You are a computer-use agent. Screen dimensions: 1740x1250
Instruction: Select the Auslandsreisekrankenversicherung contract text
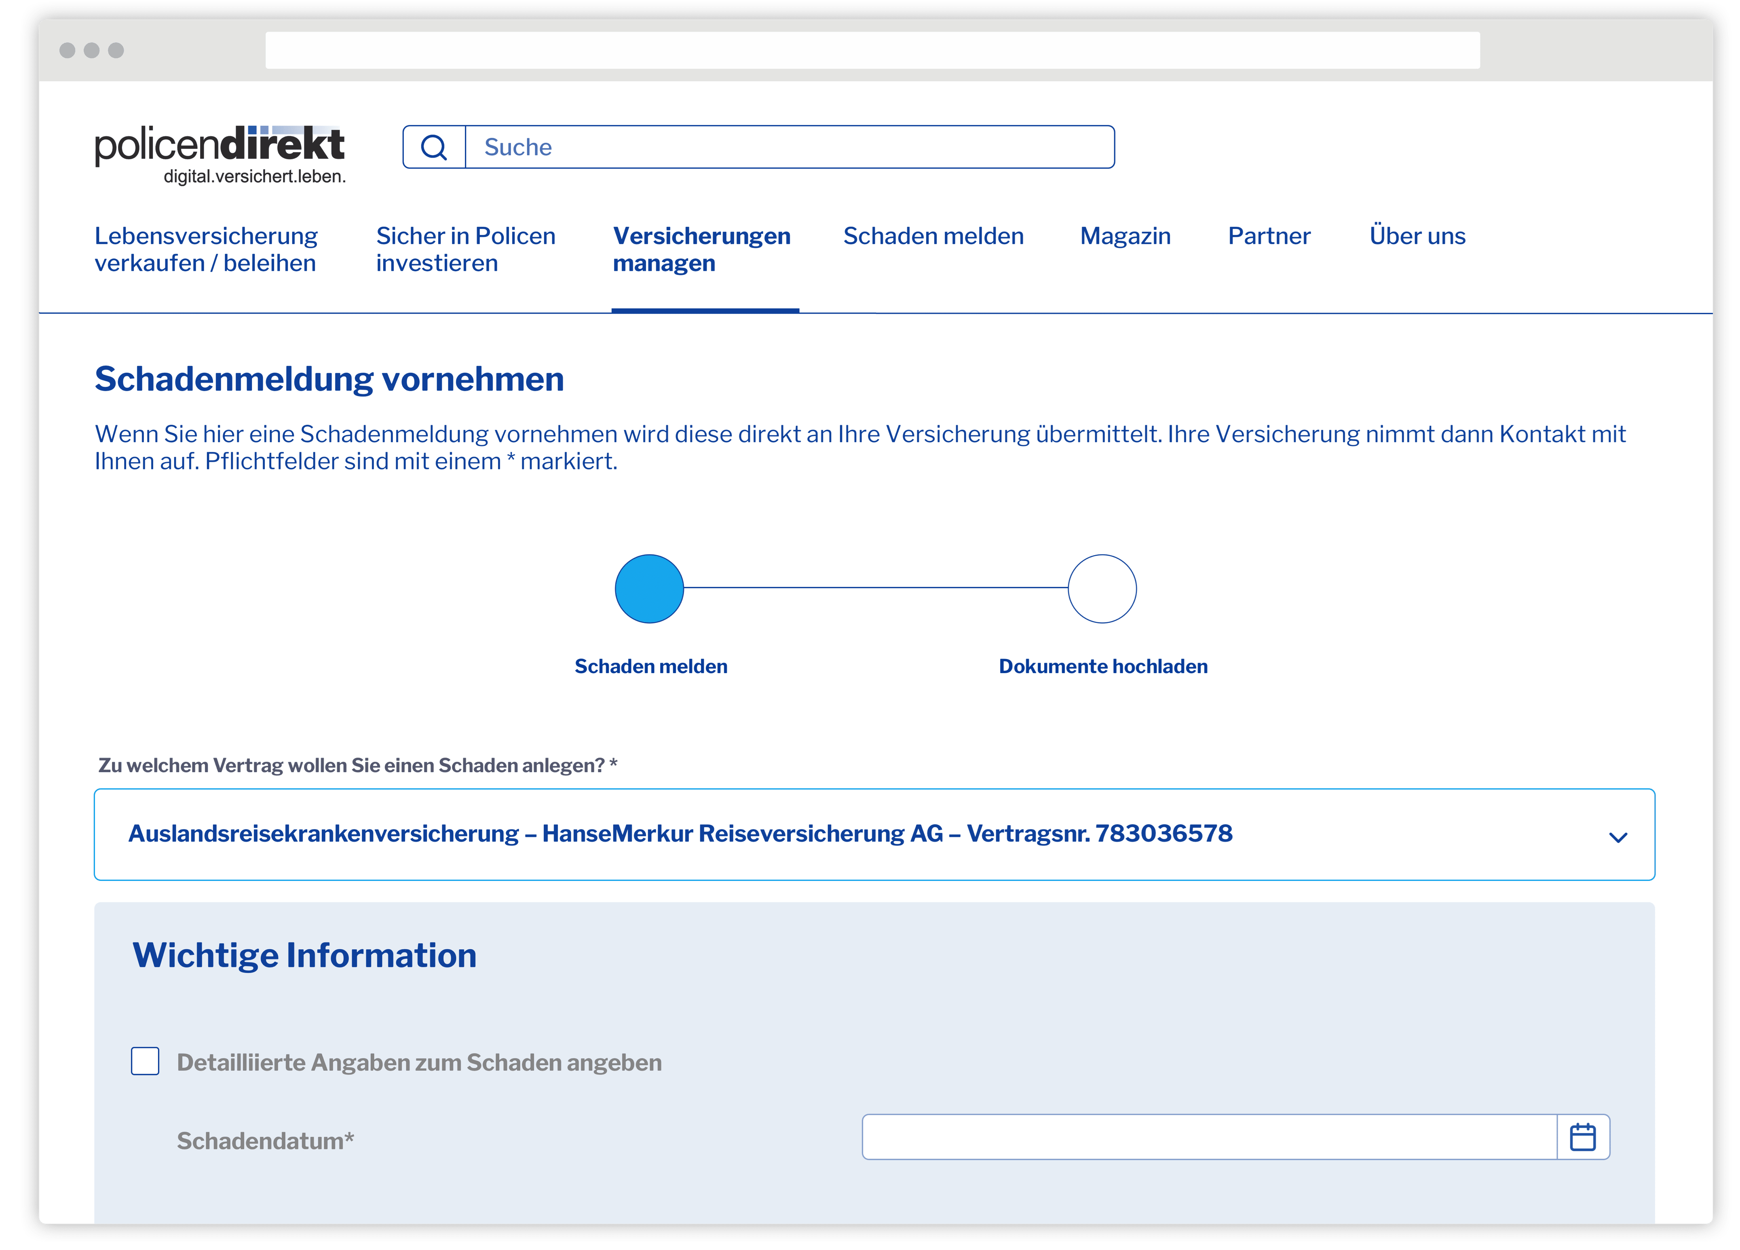680,833
